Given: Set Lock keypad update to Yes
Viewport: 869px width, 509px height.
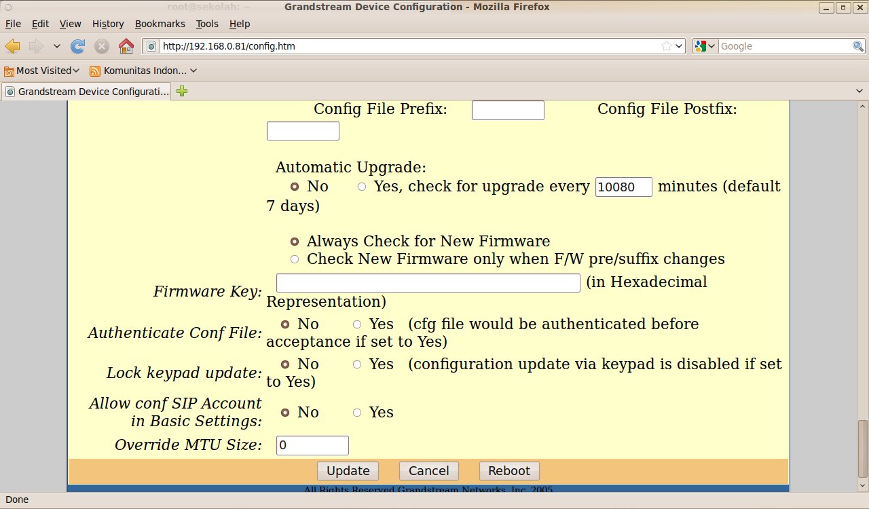Looking at the screenshot, I should click(x=357, y=364).
